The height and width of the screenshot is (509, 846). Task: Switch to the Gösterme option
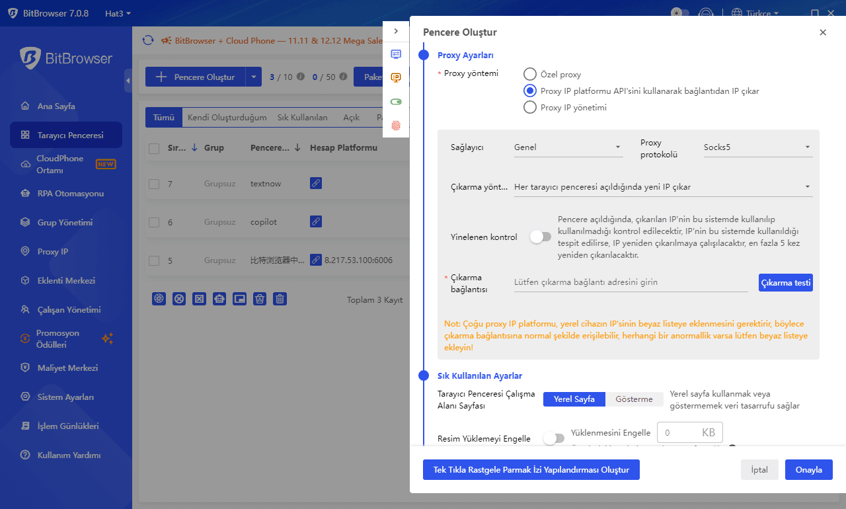coord(634,399)
